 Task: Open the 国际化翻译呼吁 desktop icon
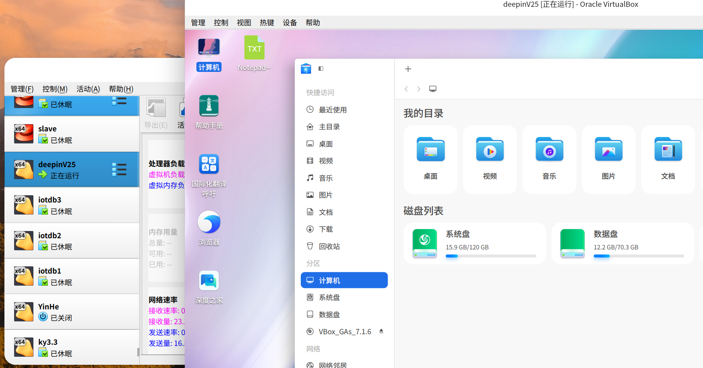[x=209, y=176]
